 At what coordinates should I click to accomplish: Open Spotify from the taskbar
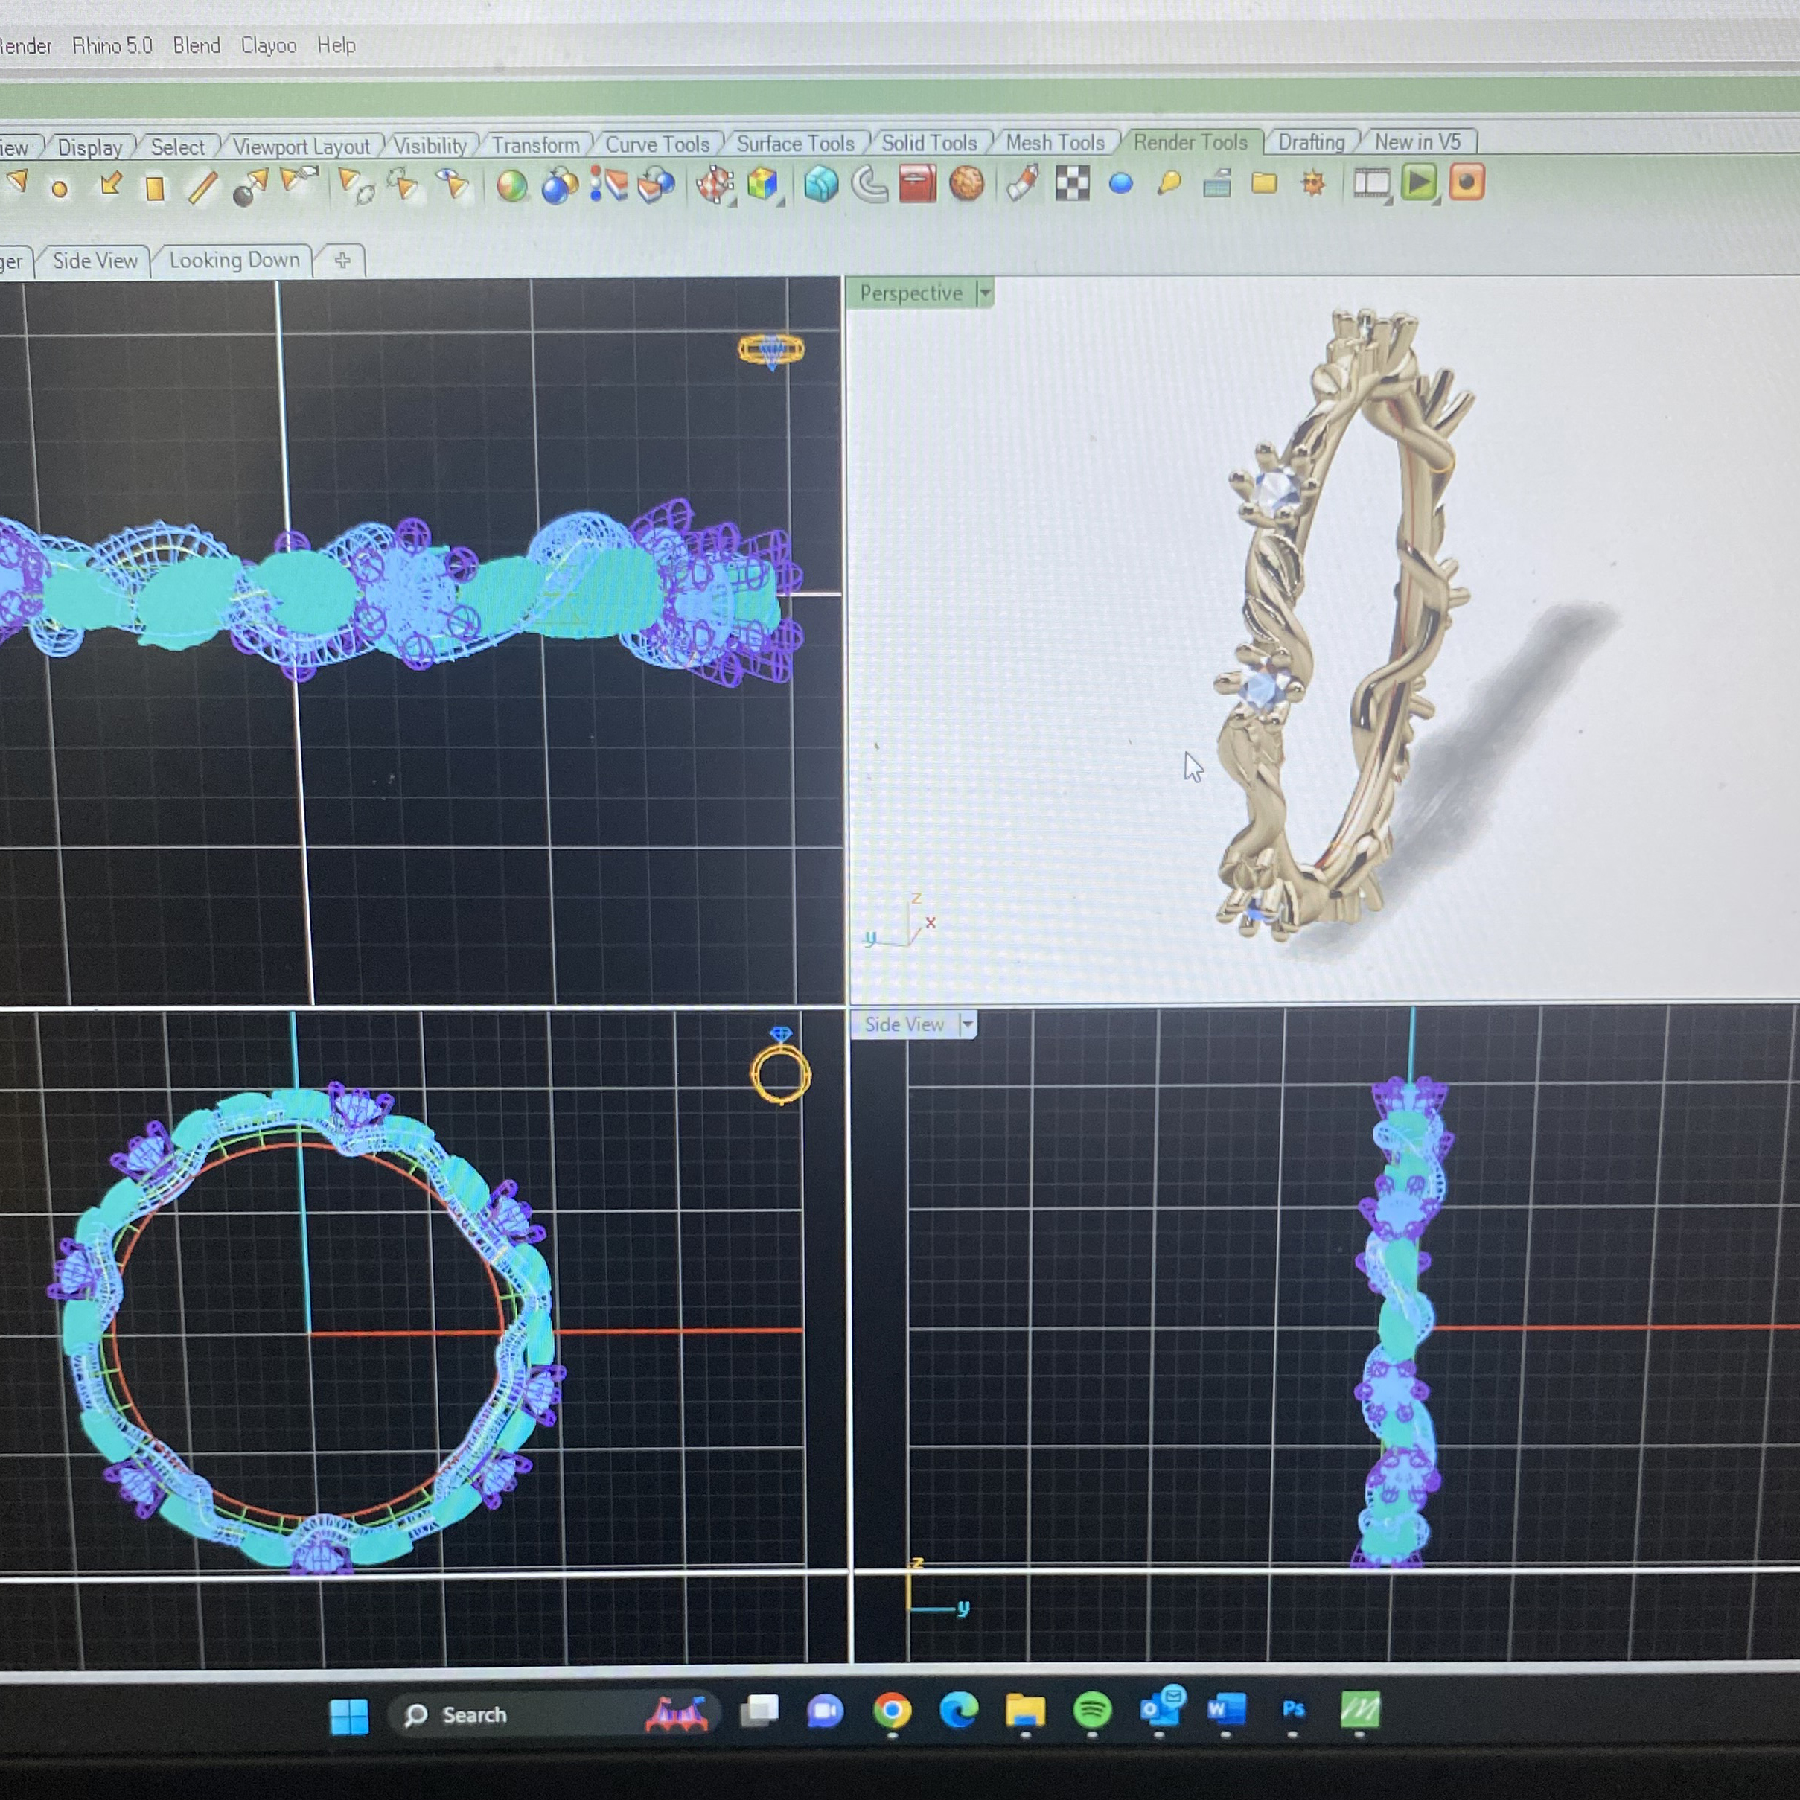point(1092,1710)
